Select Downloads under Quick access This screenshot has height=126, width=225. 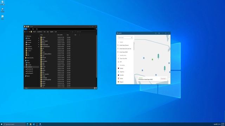click(x=29, y=40)
